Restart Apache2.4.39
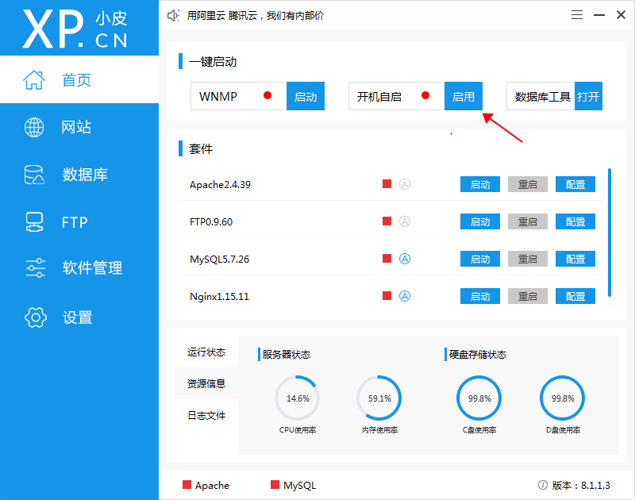The height and width of the screenshot is (500, 635). pos(528,184)
